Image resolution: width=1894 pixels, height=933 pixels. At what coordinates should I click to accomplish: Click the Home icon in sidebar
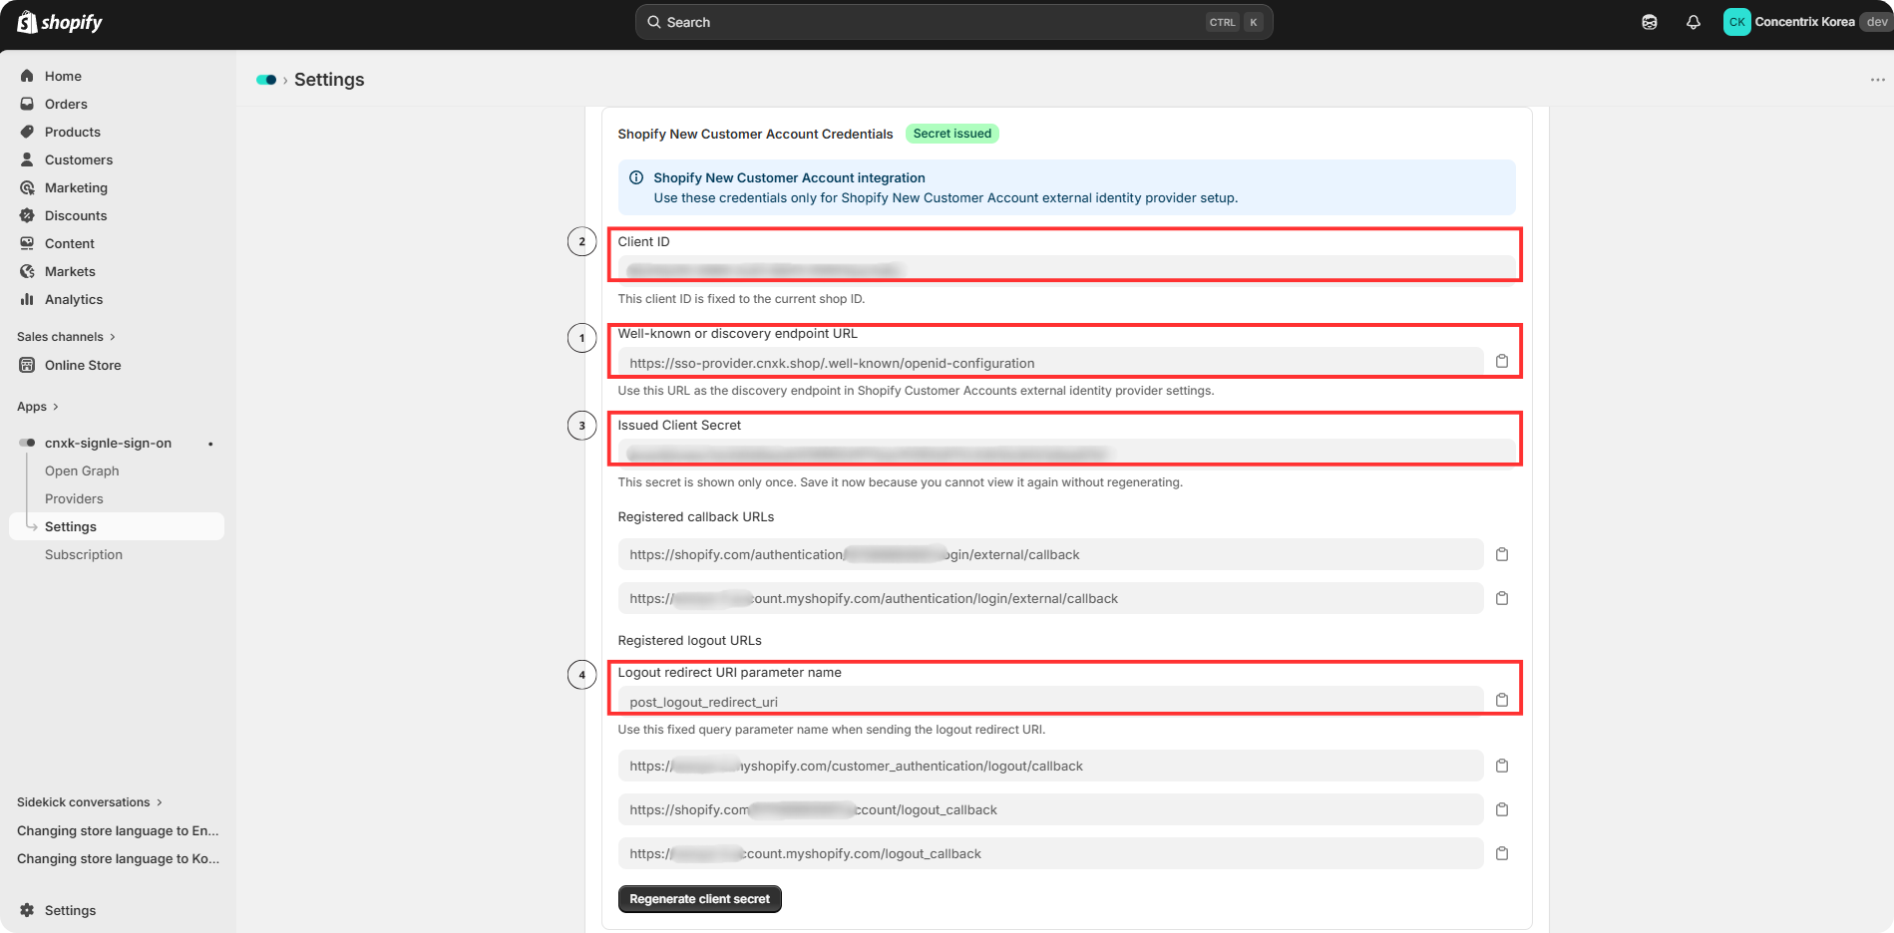click(27, 76)
